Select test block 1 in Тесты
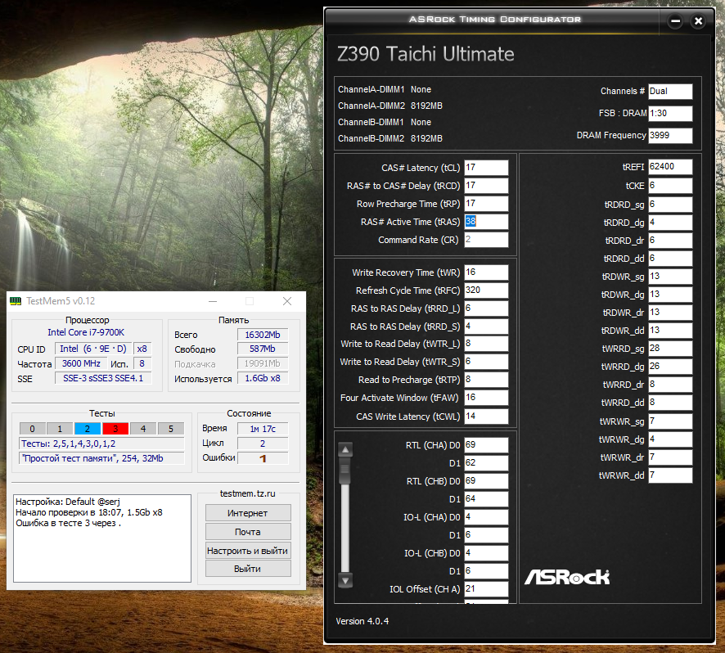The height and width of the screenshot is (653, 725). (60, 429)
